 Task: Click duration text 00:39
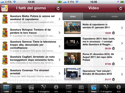(x=108, y=48)
